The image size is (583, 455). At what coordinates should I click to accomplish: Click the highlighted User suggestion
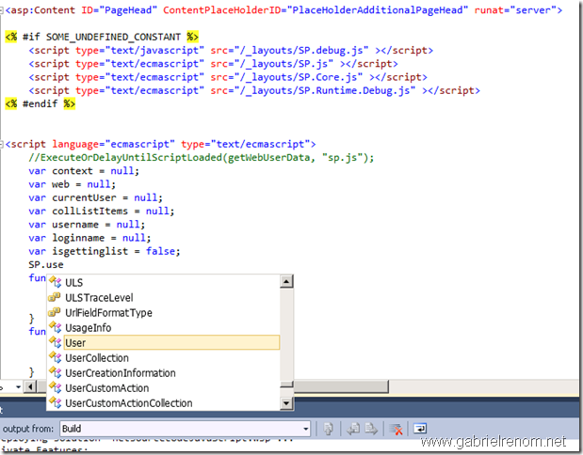pyautogui.click(x=75, y=342)
